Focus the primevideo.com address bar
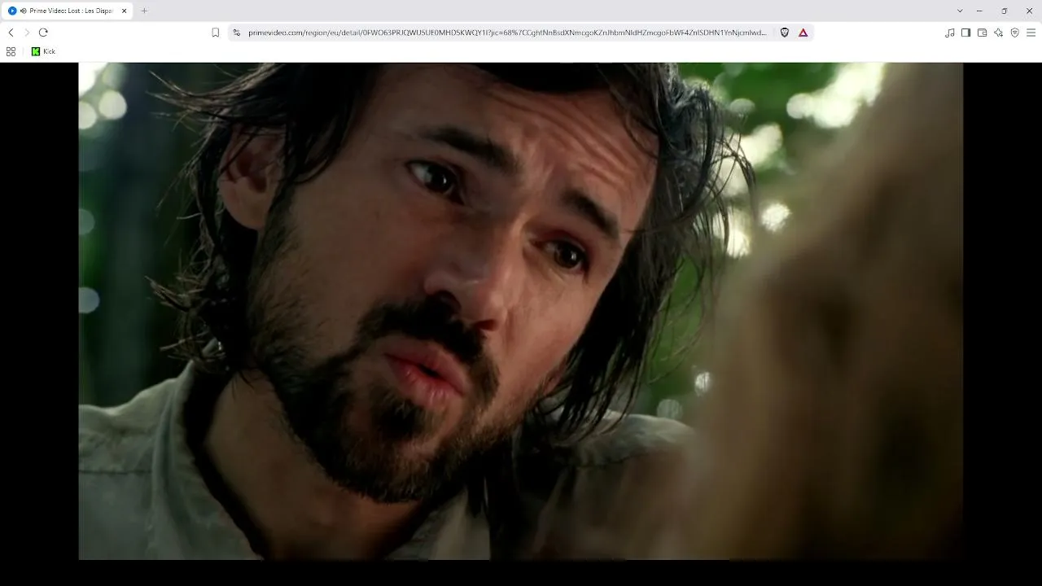Screen dimensions: 1042x586 tap(506, 33)
